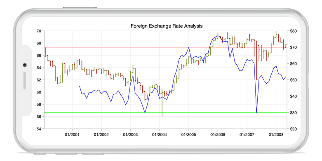This screenshot has width=322, height=161.
Task: Click the date label 01/2006
Action: (218, 135)
